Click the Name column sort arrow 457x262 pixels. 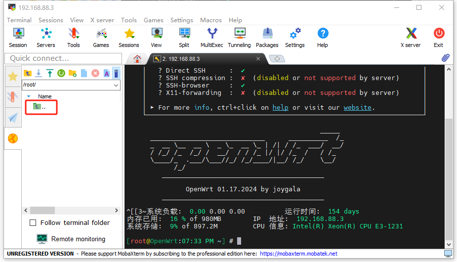(29, 96)
